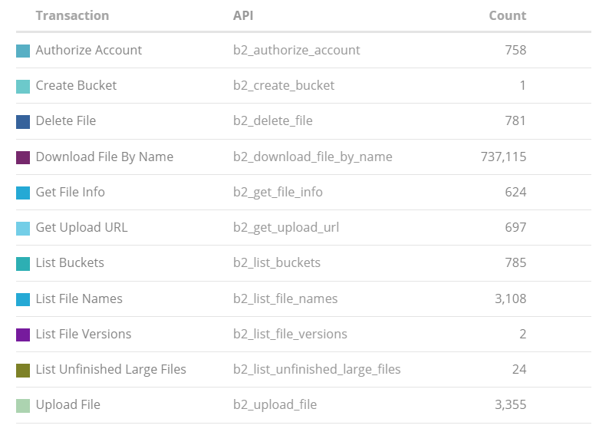Sort by the Count column header
Viewport: 599px width, 432px height.
click(507, 15)
